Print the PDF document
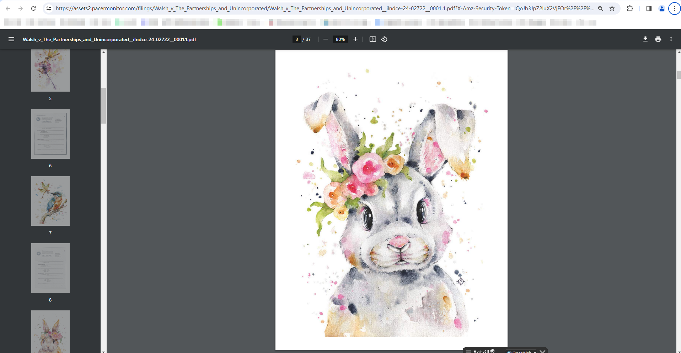 (658, 39)
